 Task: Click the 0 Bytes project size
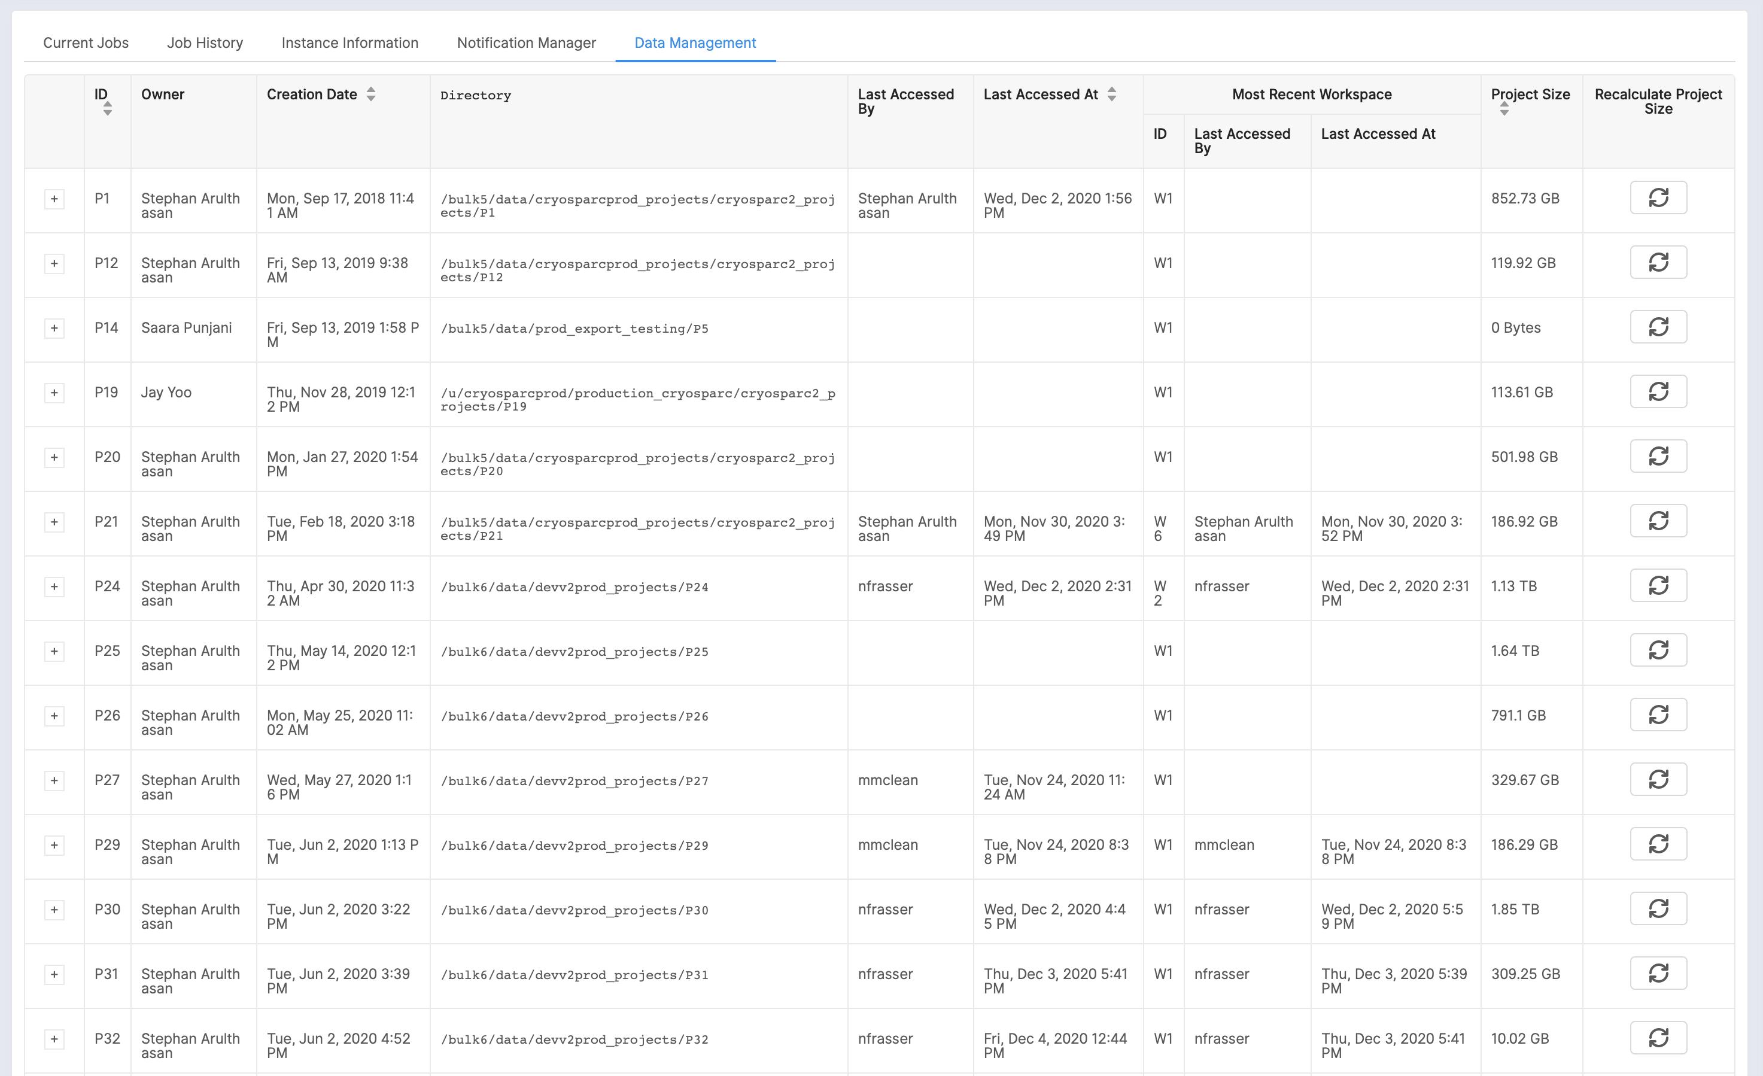1515,328
